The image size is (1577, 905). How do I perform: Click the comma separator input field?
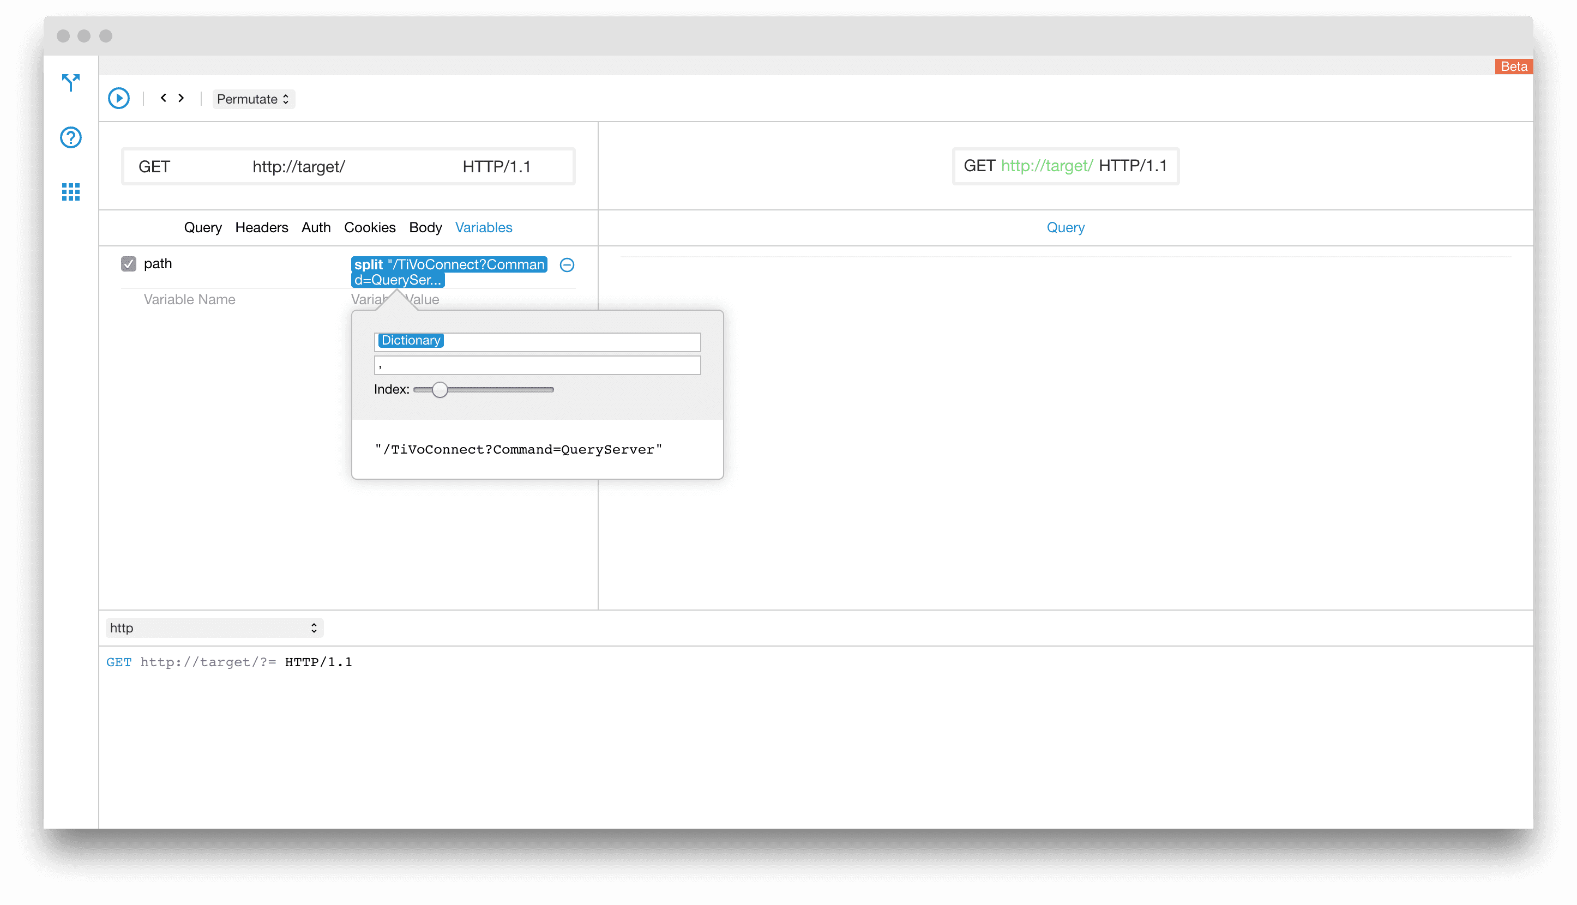[537, 365]
